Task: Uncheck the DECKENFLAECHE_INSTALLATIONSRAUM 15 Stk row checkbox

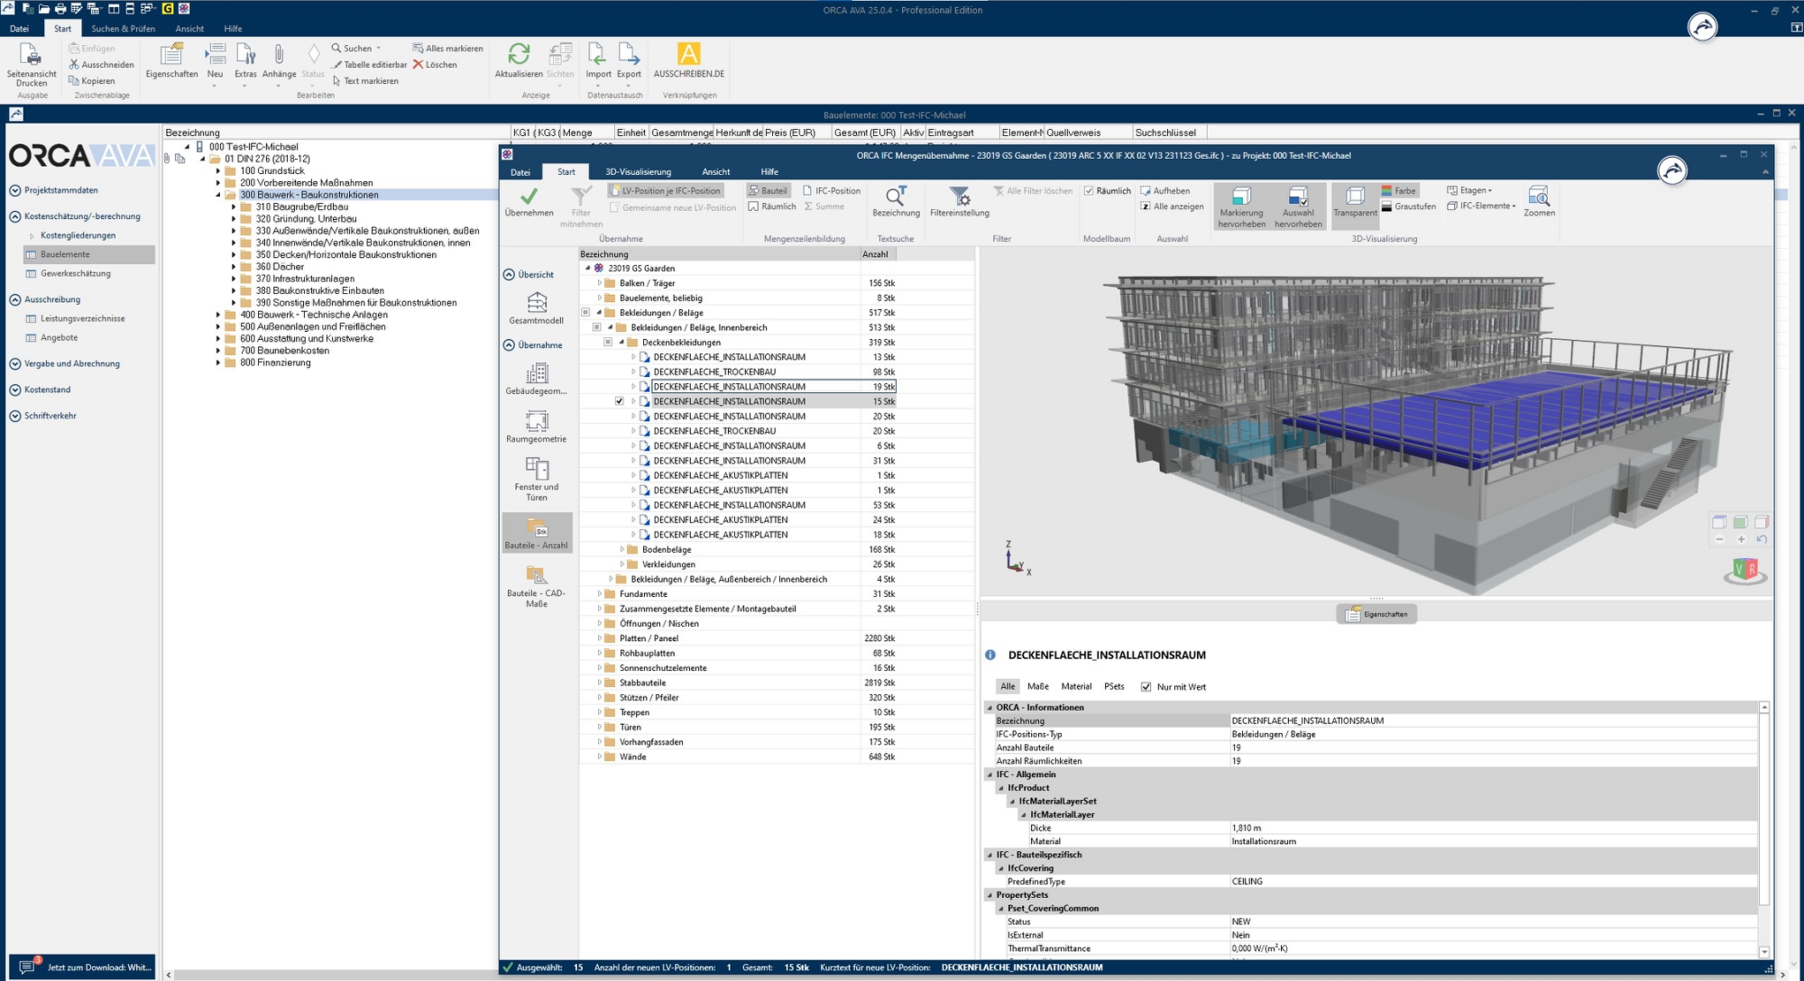Action: 619,401
